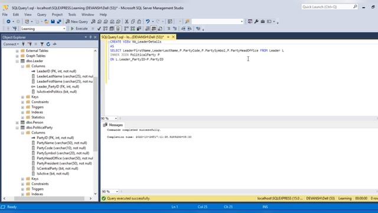Click the Toolbox briefcase icon
Screen dimensions: 378x213
pyautogui.click(x=262, y=21)
